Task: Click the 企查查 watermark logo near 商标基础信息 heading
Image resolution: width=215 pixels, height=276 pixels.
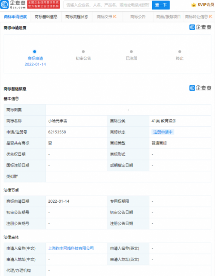Action: pos(200,88)
